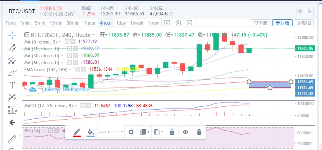Open Chart by TradingView link
This screenshot has width=322, height=150.
65,89
